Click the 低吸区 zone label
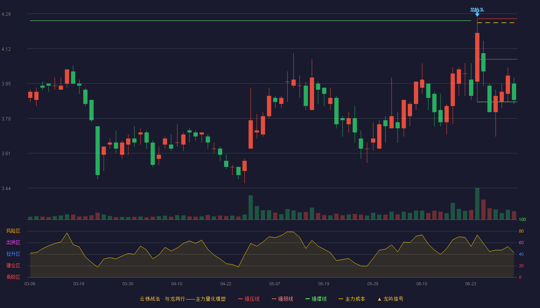Image resolution: width=540 pixels, height=308 pixels. (x=13, y=277)
